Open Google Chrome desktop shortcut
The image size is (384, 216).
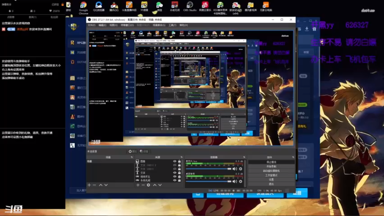84,8
